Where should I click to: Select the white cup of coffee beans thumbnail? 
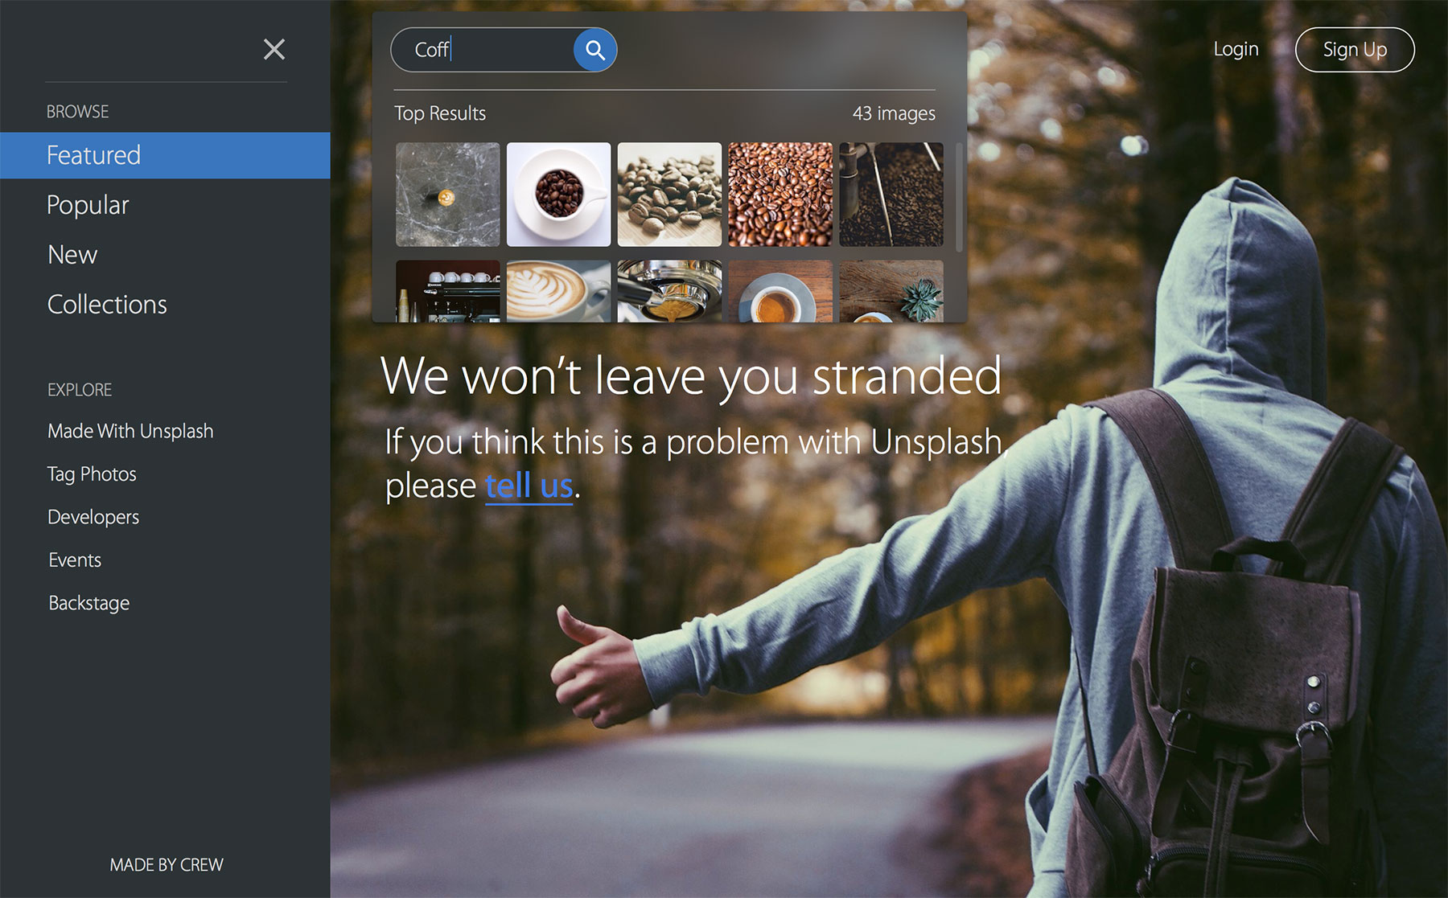[558, 195]
